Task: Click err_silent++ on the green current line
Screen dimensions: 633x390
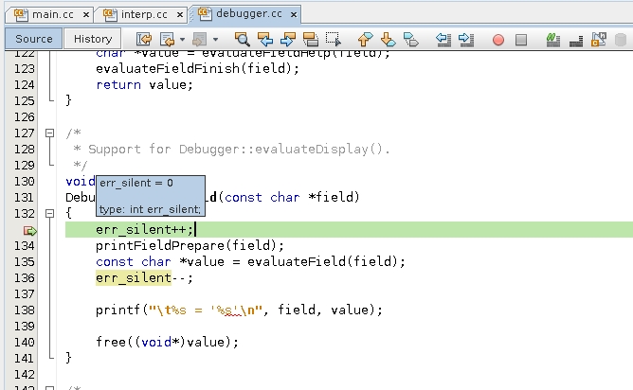Action: point(141,229)
